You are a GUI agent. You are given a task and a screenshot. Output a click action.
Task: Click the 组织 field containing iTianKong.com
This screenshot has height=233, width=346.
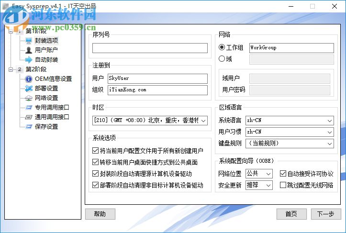point(157,90)
